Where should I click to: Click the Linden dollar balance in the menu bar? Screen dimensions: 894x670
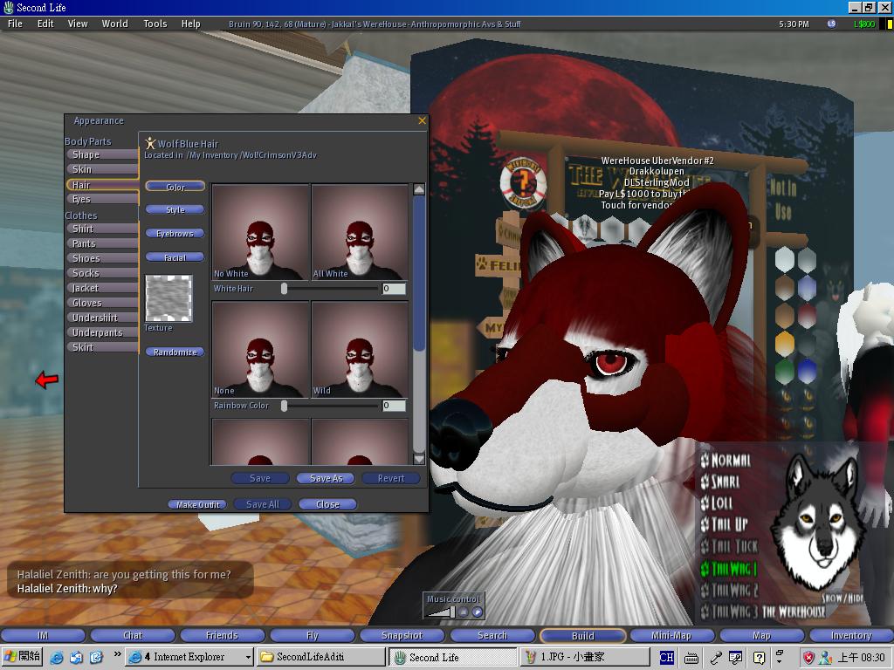click(x=863, y=24)
